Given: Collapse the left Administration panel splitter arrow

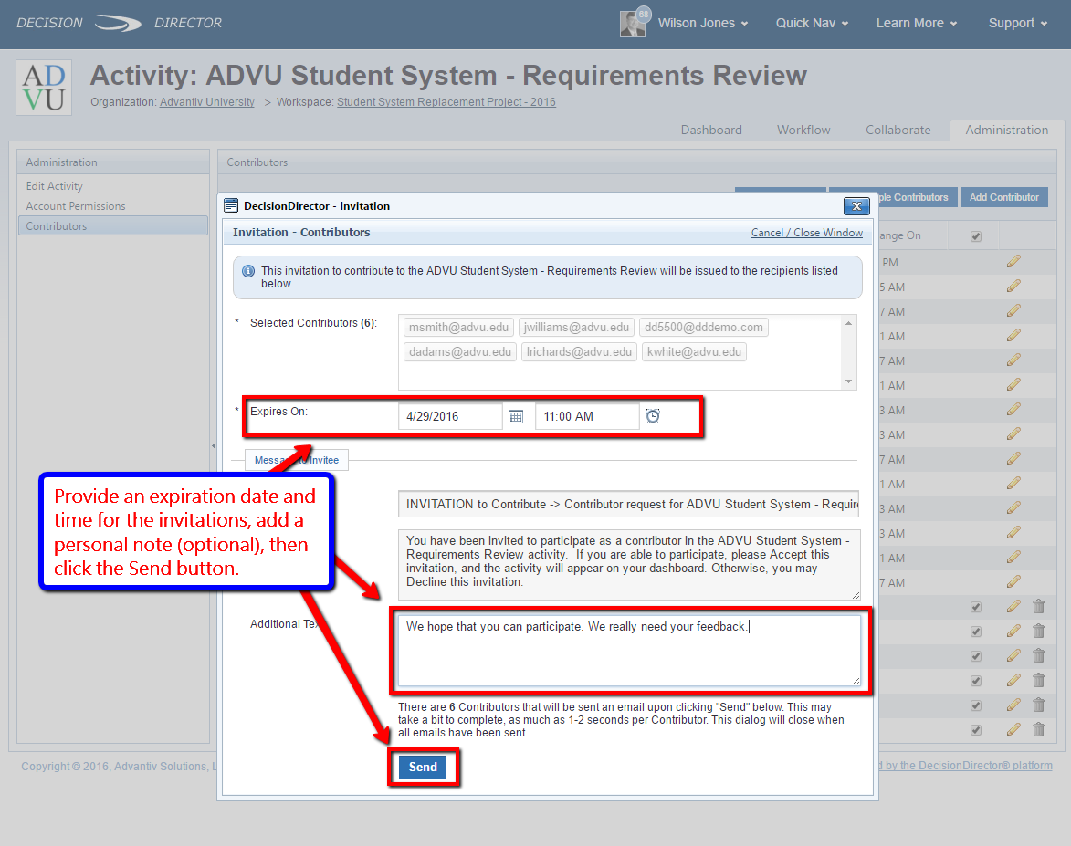Looking at the screenshot, I should (213, 446).
